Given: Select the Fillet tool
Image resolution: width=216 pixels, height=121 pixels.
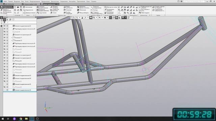Looking at the screenshot, I should (42, 13).
